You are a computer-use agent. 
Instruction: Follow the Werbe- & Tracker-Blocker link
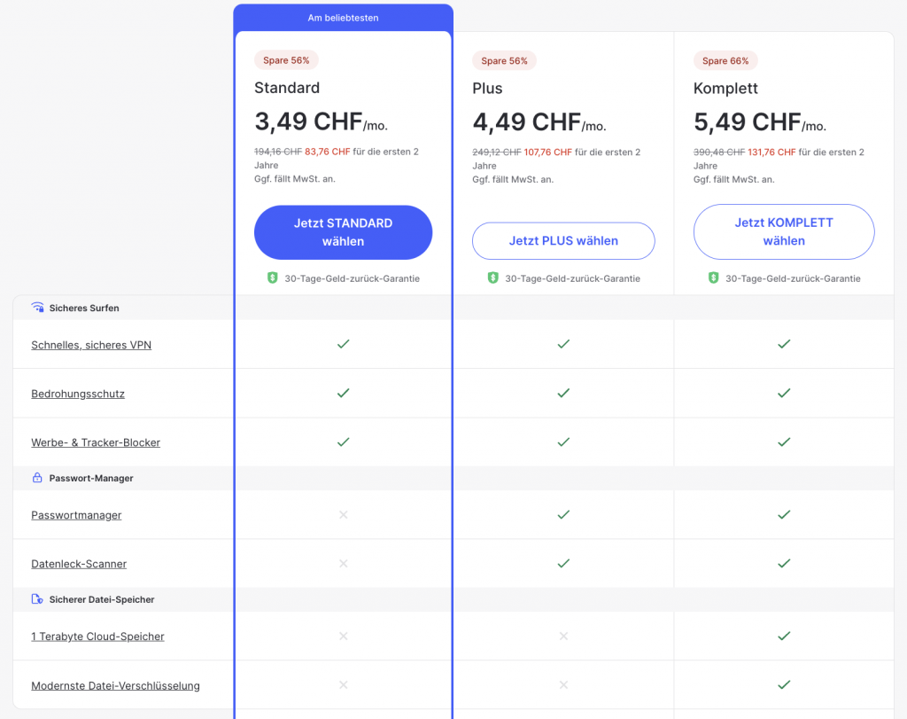pyautogui.click(x=96, y=442)
